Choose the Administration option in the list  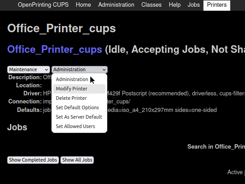[x=80, y=79]
